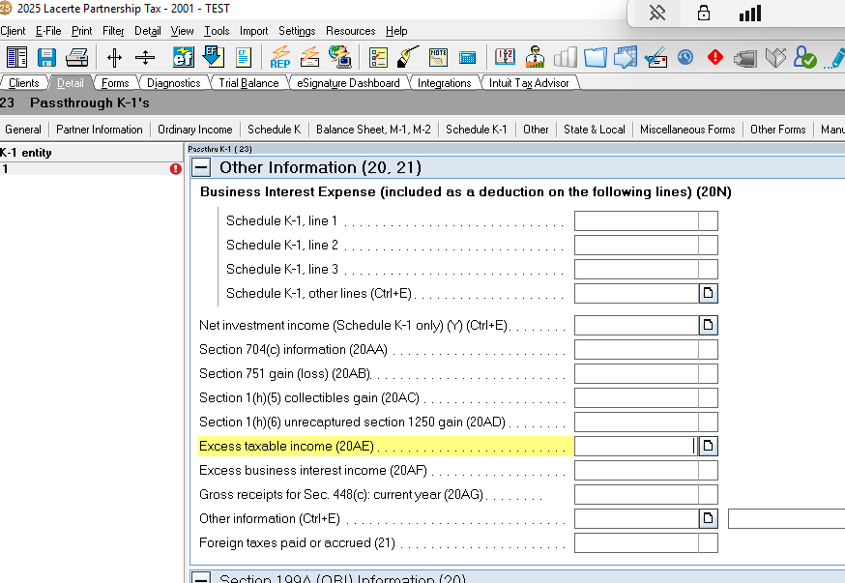Toggle the Section 199A (QBI) Information expander
Viewport: 845px width, 583px height.
click(x=201, y=579)
